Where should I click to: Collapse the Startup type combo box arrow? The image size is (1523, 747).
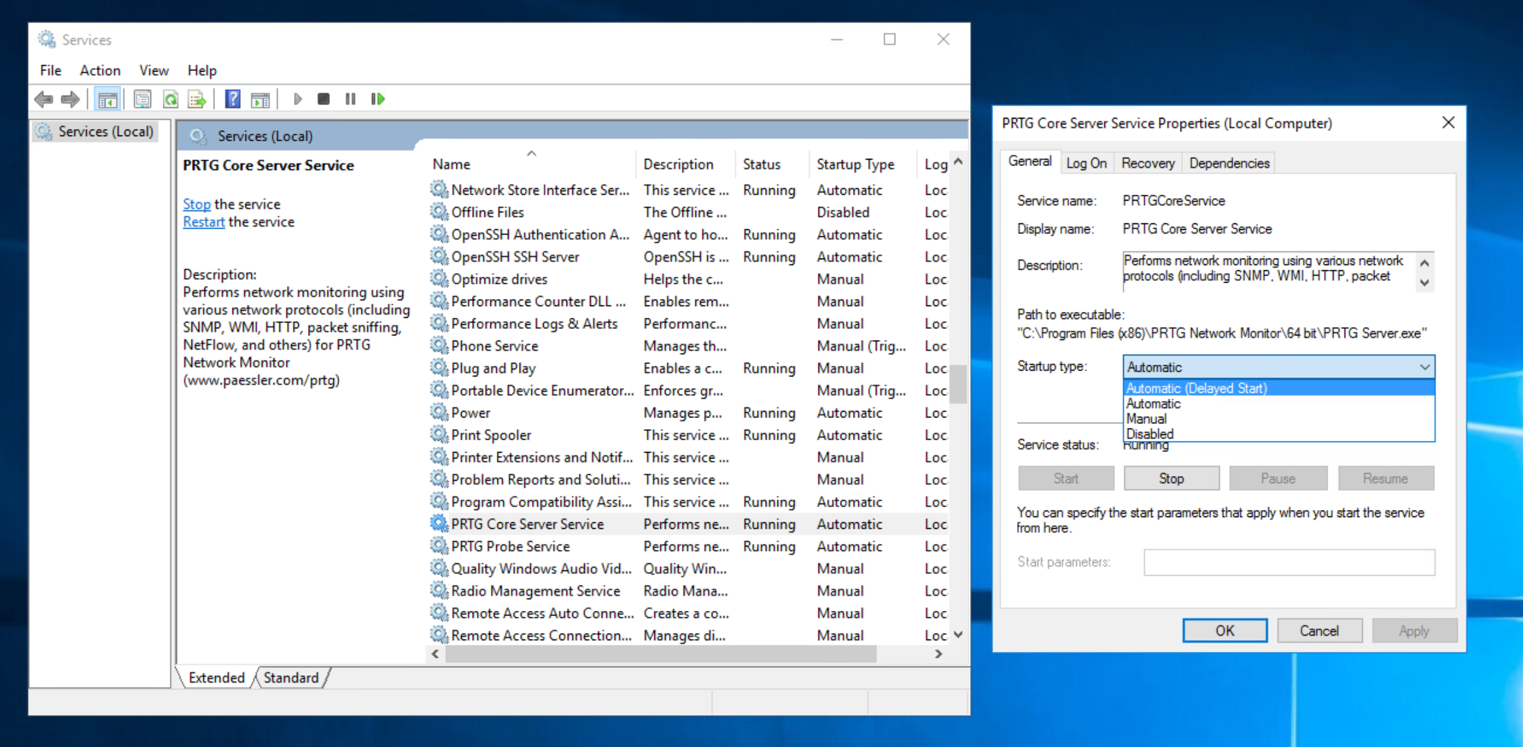[1425, 367]
